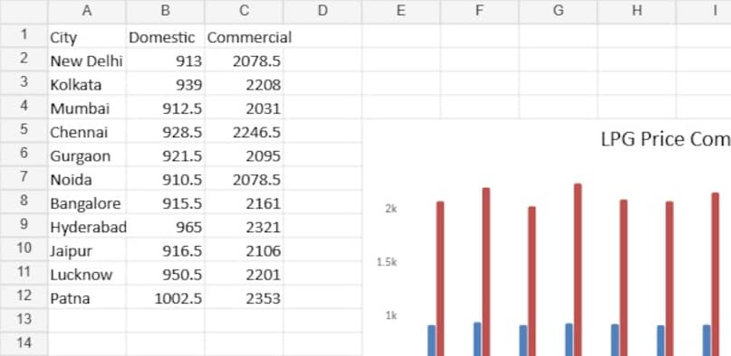Click the domestic value 915.5 cell
This screenshot has height=356, width=731.
point(165,201)
